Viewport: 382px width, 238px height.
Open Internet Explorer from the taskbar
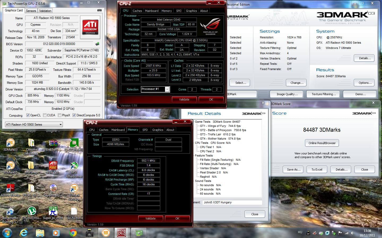pos(24,233)
